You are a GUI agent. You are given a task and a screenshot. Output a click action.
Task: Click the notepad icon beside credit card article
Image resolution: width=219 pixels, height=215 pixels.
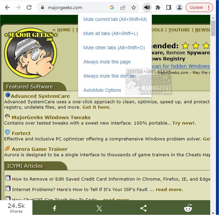point(8,178)
